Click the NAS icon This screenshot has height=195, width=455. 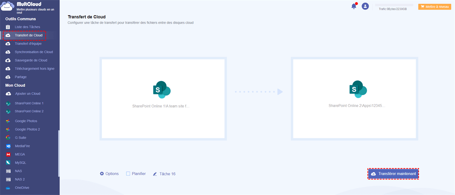pyautogui.click(x=8, y=171)
